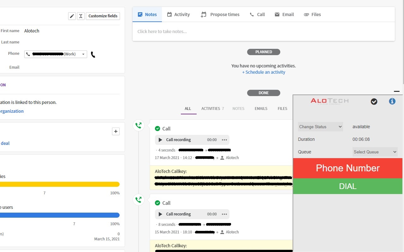Click the green DIAL button
This screenshot has height=252, width=404.
pyautogui.click(x=348, y=186)
